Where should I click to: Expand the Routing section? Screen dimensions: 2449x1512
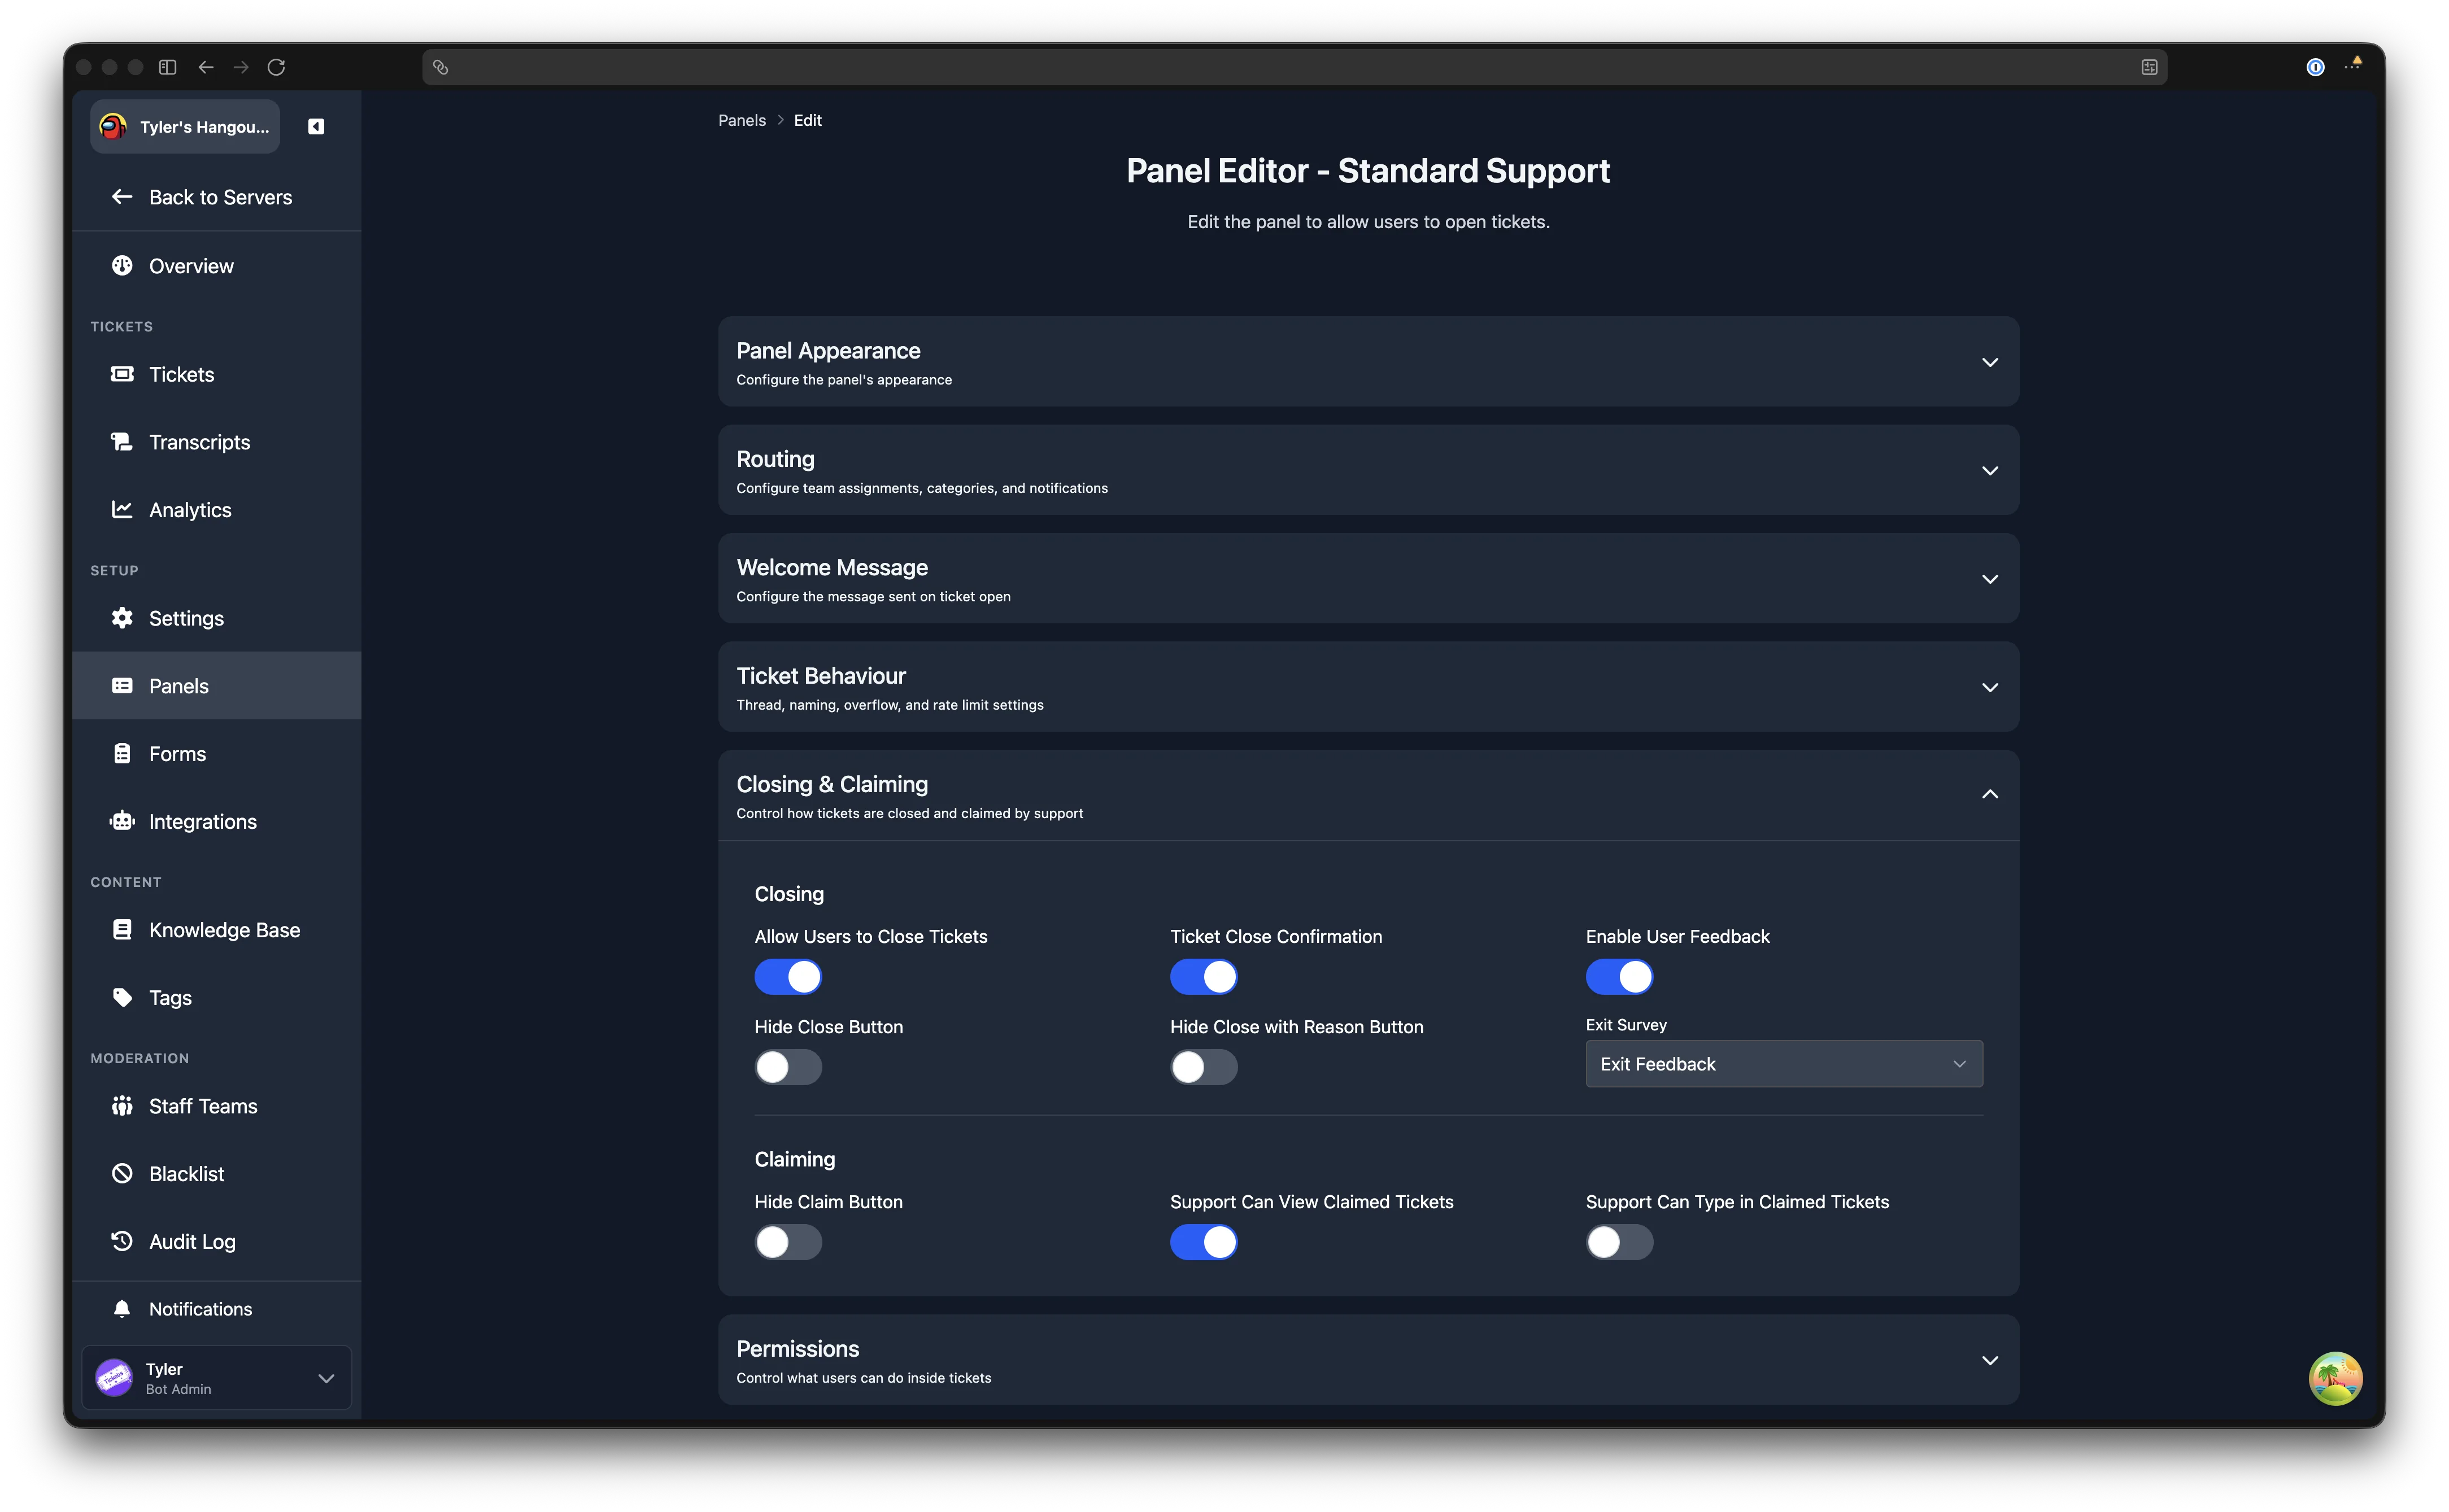1369,470
